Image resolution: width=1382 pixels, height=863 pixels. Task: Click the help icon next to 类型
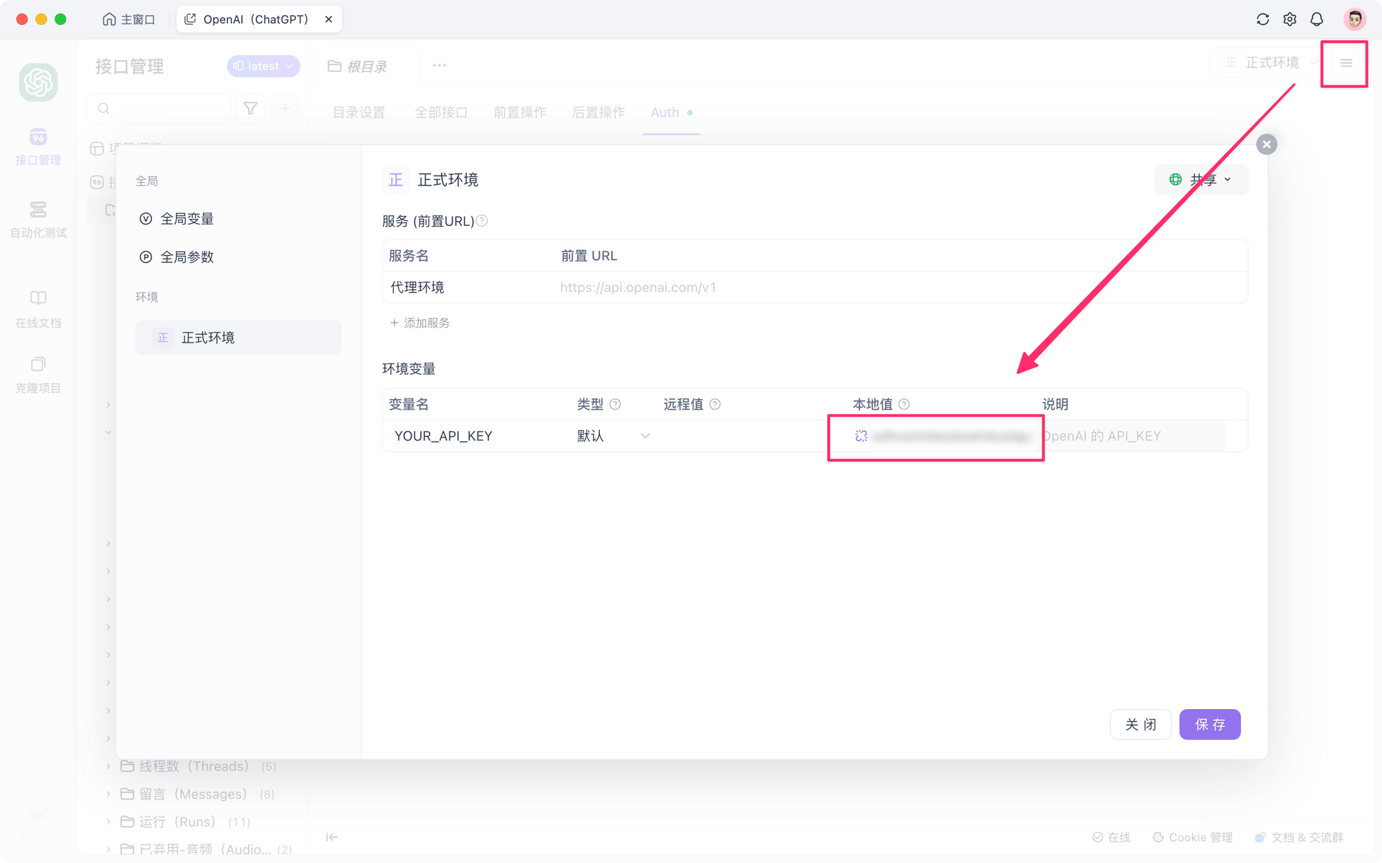(615, 405)
